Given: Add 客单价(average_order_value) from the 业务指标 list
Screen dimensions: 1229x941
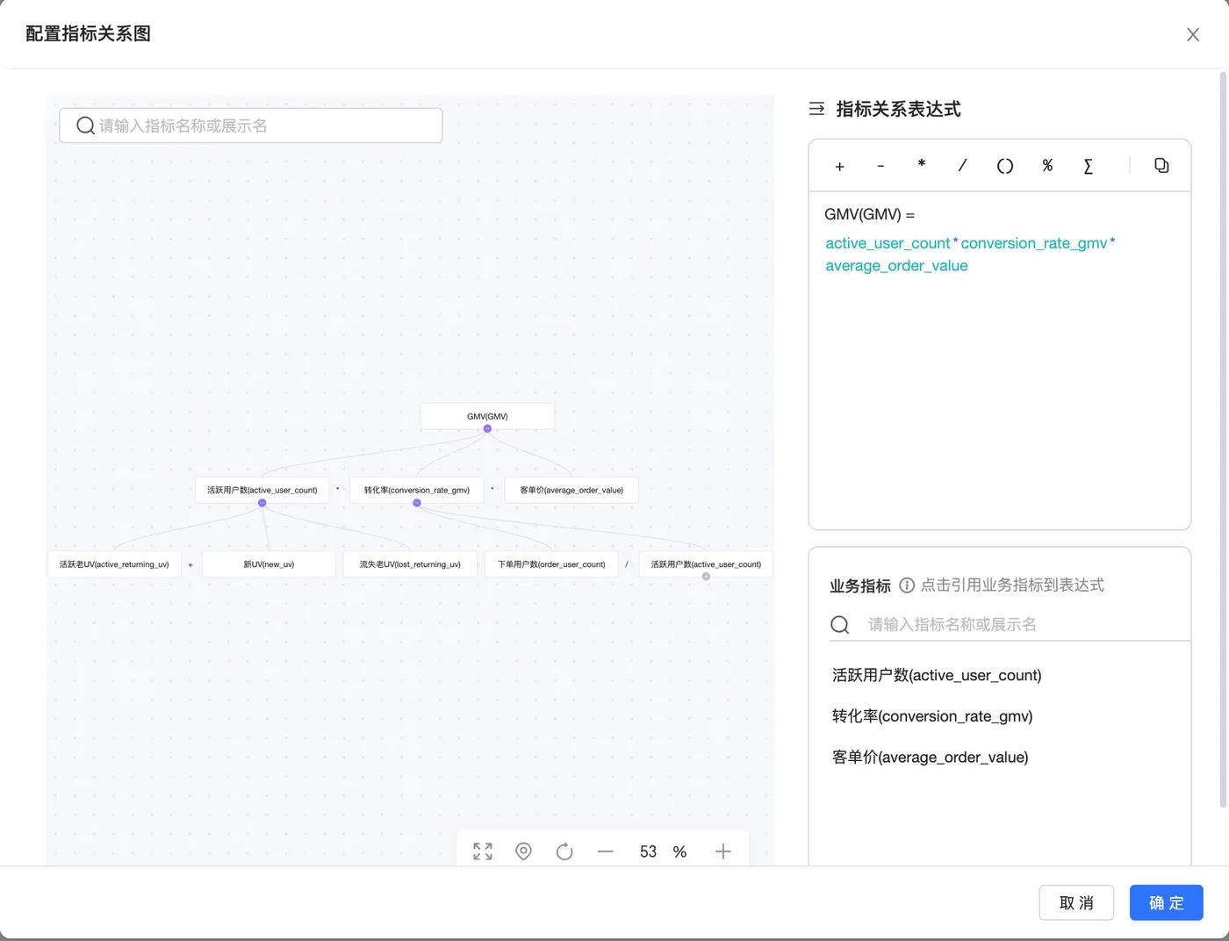Looking at the screenshot, I should coord(930,757).
